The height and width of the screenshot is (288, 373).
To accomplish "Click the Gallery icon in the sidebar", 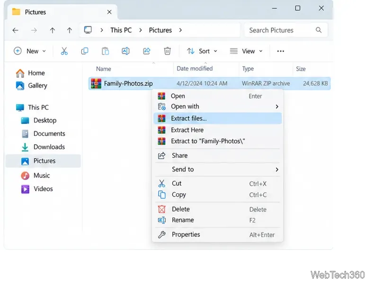I will (x=20, y=86).
